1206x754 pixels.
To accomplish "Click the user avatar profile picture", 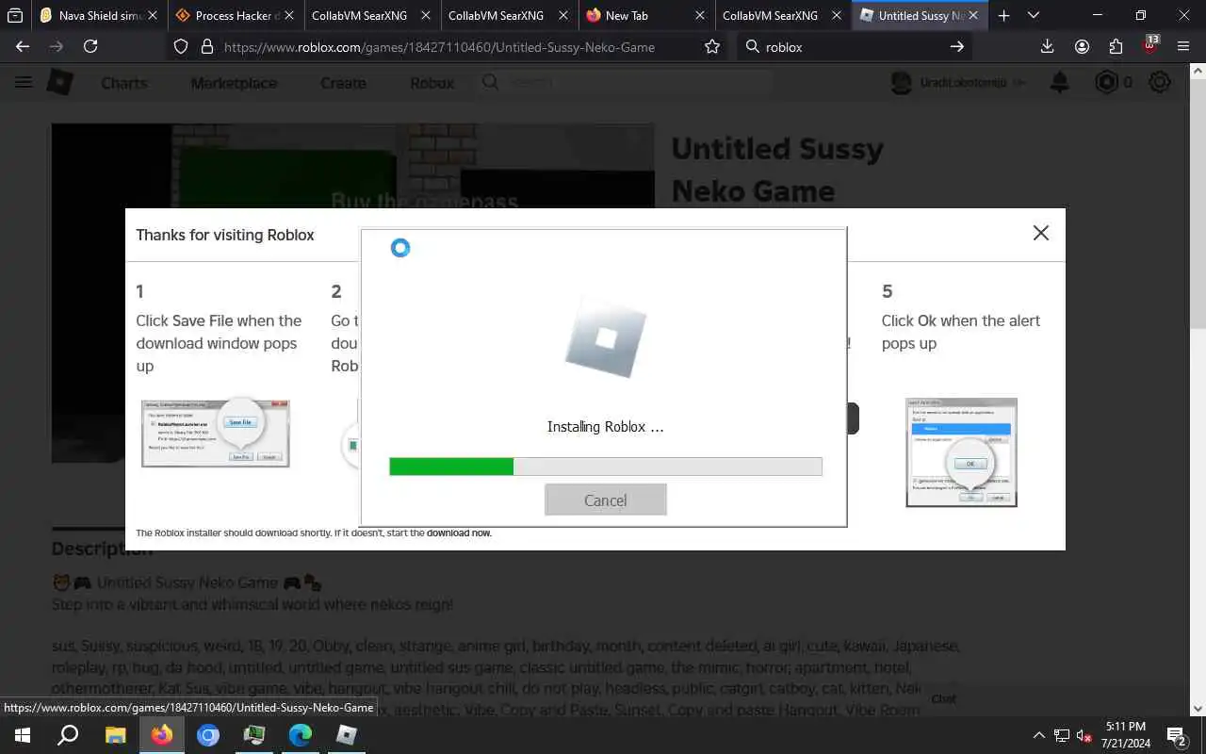I will [902, 83].
